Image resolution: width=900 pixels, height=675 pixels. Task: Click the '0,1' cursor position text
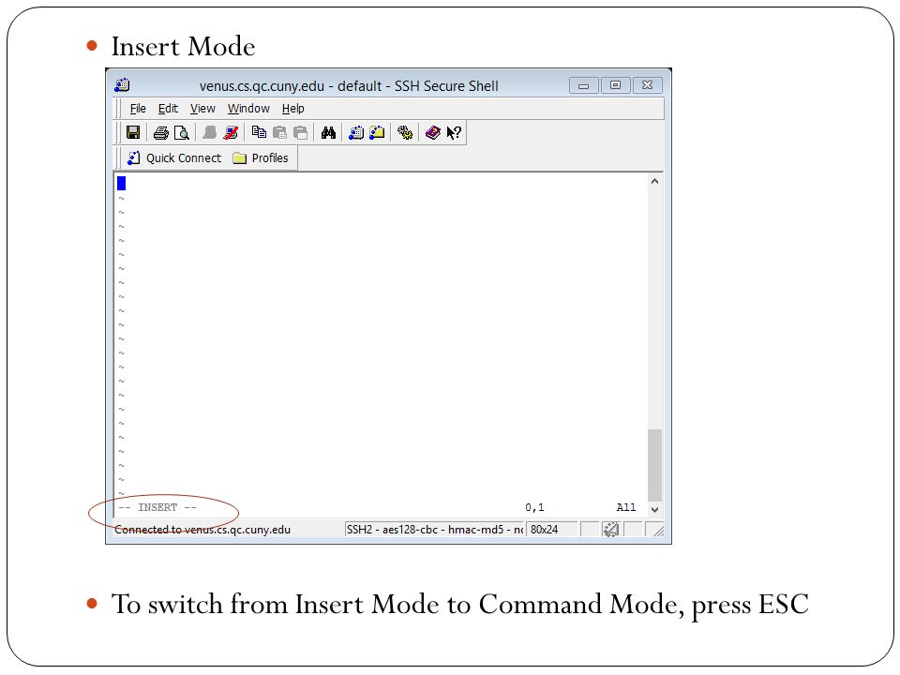pyautogui.click(x=534, y=507)
